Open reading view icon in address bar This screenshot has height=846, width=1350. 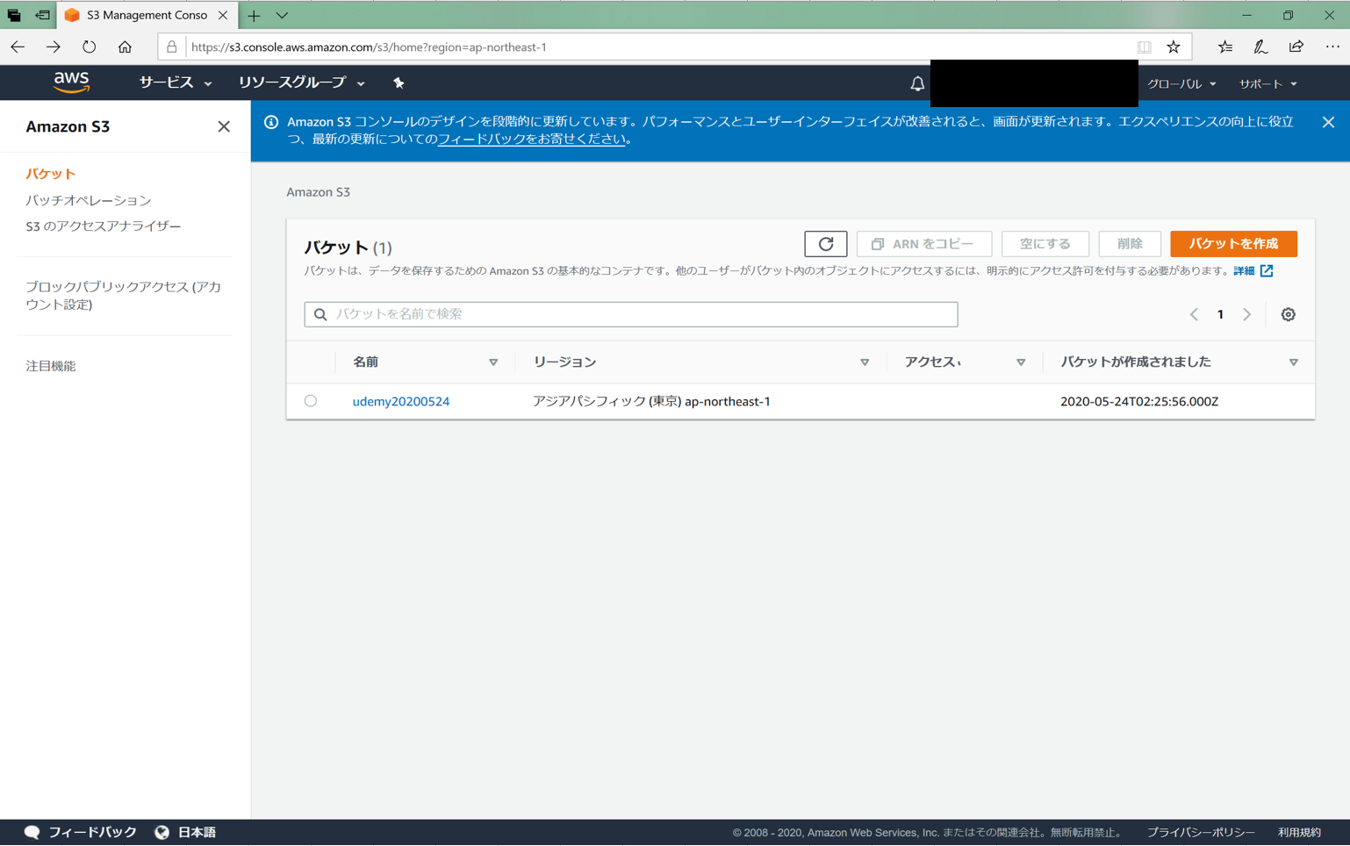(1145, 47)
